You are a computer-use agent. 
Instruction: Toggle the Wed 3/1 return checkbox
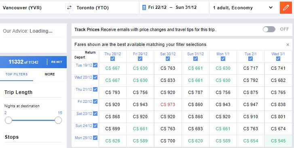(278, 59)
